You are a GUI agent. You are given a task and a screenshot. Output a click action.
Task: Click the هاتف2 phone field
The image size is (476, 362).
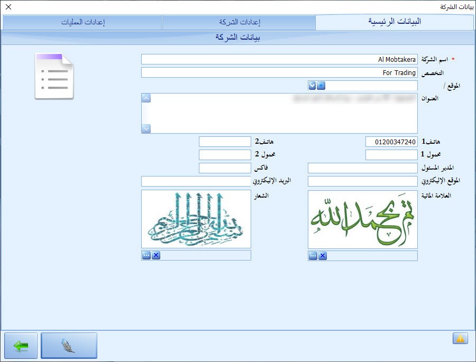coord(225,142)
